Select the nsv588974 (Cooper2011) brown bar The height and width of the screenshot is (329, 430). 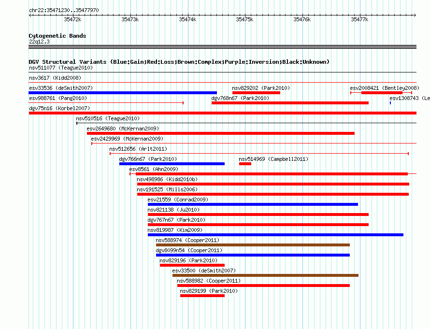point(253,245)
